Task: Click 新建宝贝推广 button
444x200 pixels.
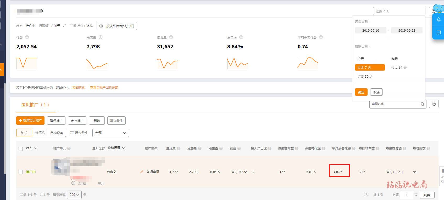Action: [x=30, y=121]
